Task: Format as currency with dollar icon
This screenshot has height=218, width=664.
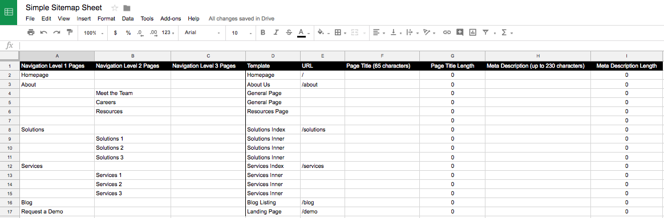Action: [x=115, y=32]
